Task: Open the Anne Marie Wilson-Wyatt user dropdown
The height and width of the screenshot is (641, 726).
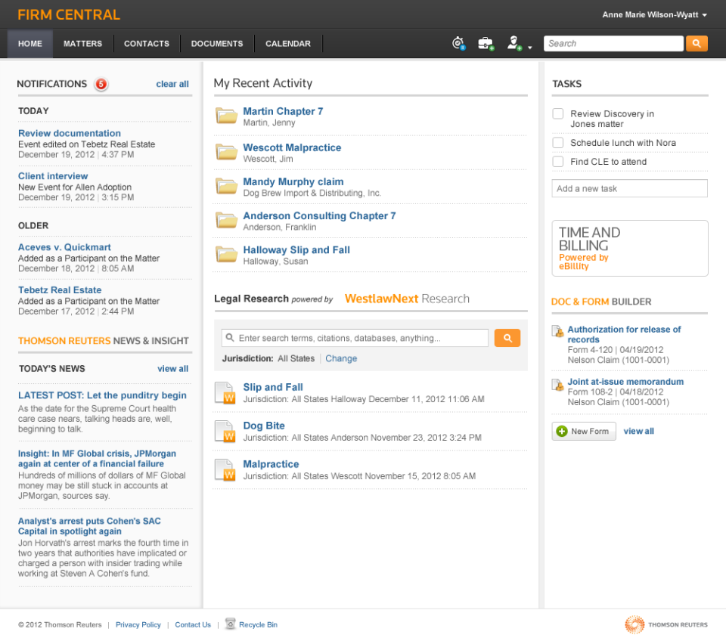Action: 654,15
